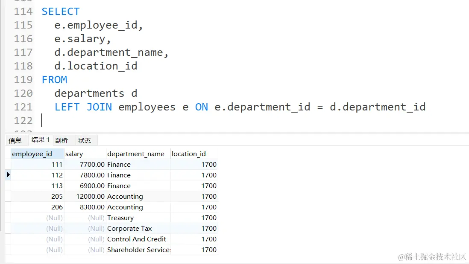
Task: Select Finance cell in row 111
Action: 138,165
